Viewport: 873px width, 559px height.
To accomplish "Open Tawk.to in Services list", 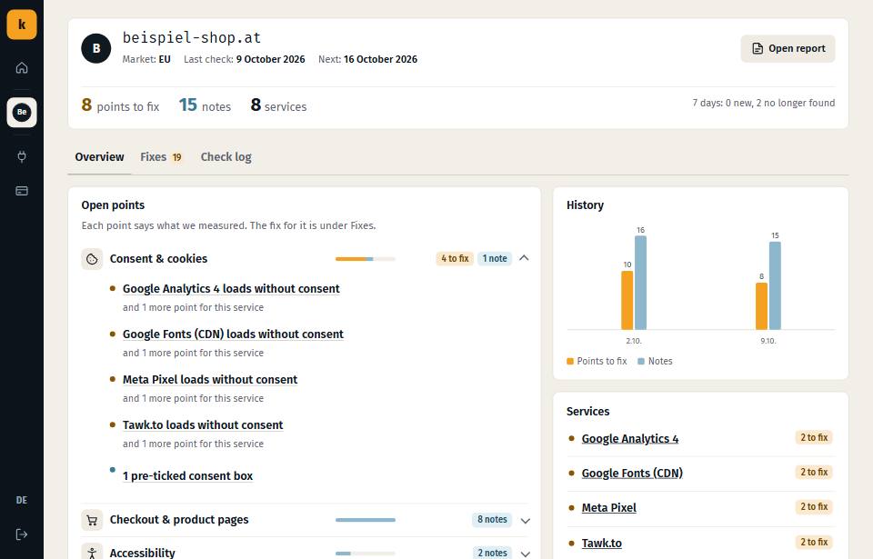I will click(x=601, y=544).
